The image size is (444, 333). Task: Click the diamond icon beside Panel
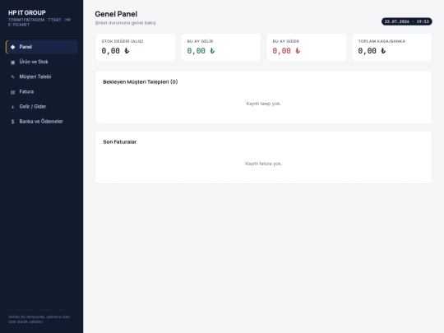pos(12,47)
